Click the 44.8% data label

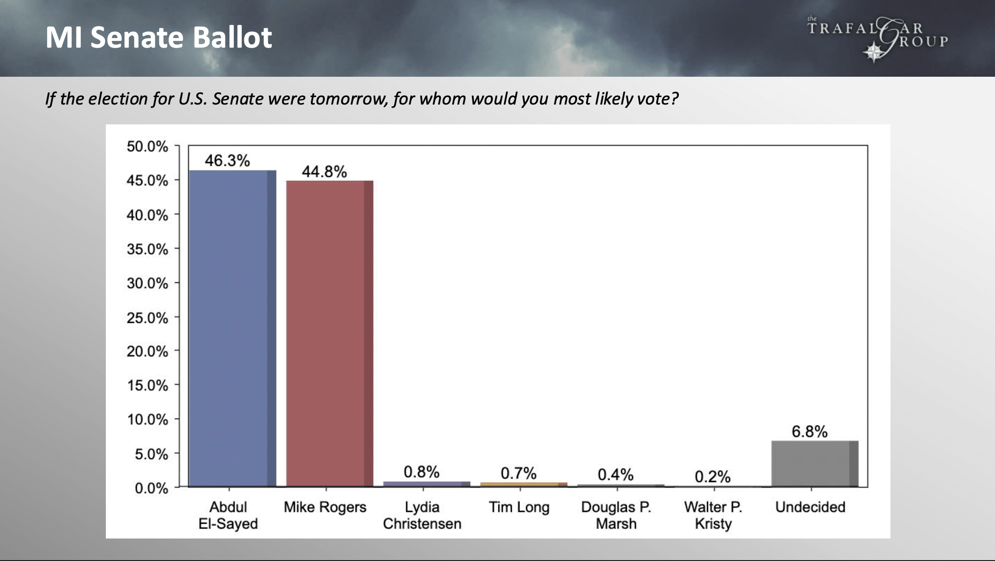point(324,172)
